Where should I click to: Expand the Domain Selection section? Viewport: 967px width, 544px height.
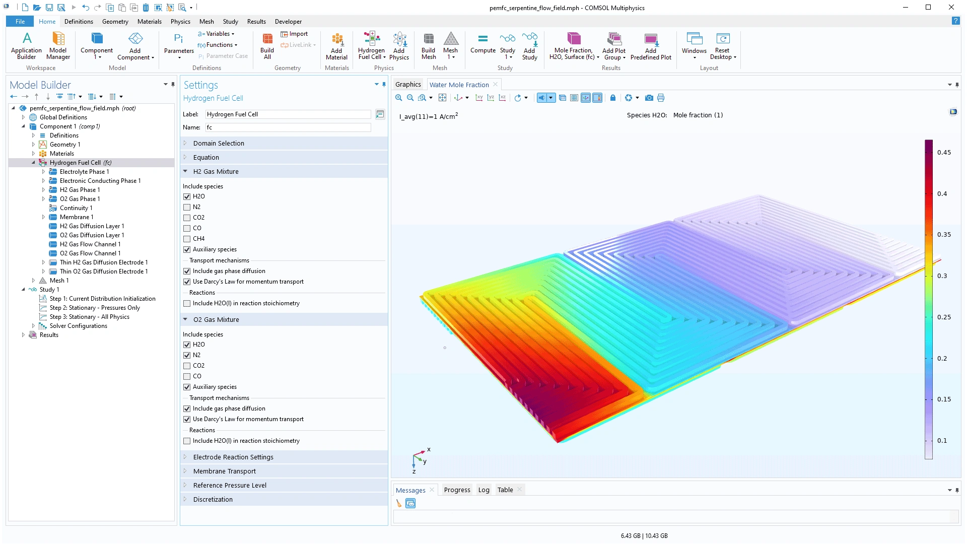pos(219,144)
